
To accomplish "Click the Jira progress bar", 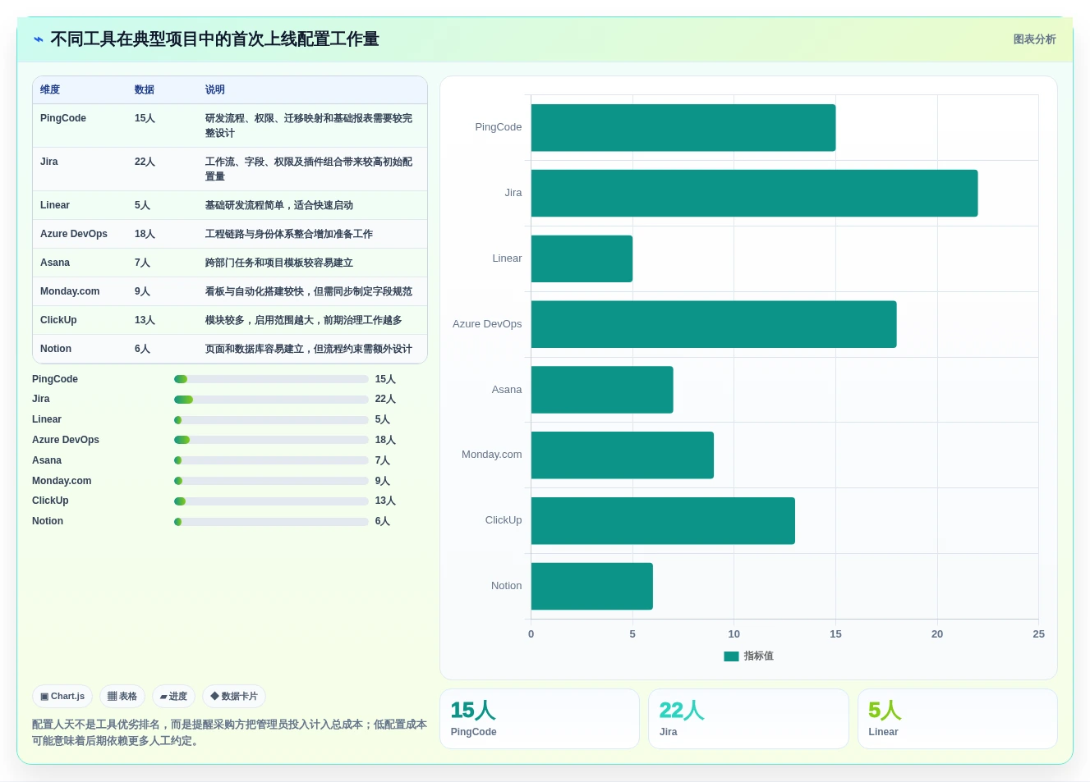I will click(x=271, y=400).
